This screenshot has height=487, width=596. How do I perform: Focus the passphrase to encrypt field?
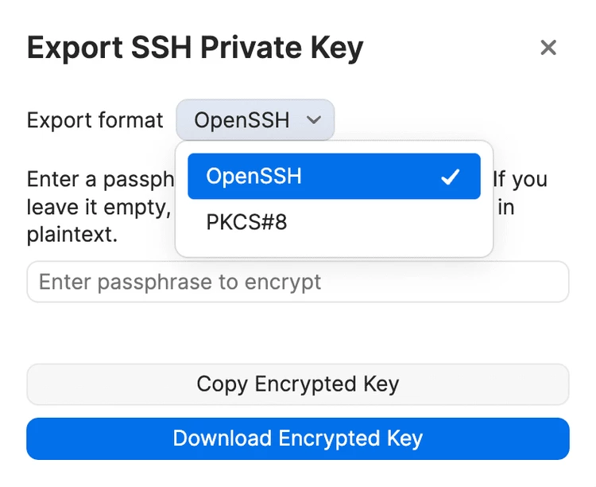298,282
